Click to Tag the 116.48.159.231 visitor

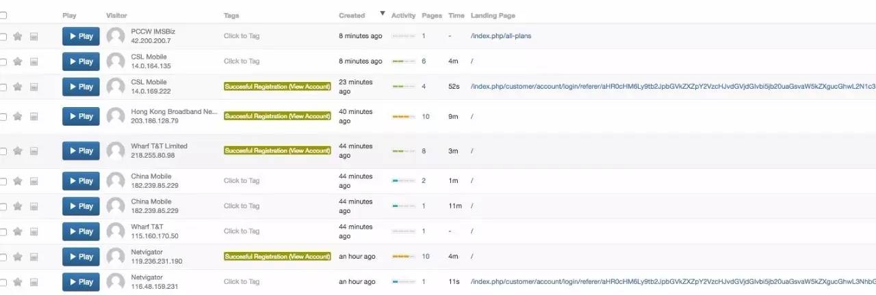pyautogui.click(x=242, y=282)
